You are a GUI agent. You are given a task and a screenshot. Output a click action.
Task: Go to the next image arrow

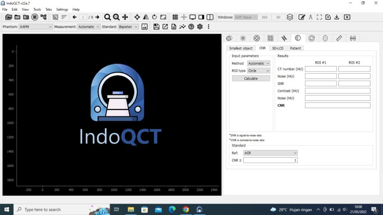tap(97, 17)
